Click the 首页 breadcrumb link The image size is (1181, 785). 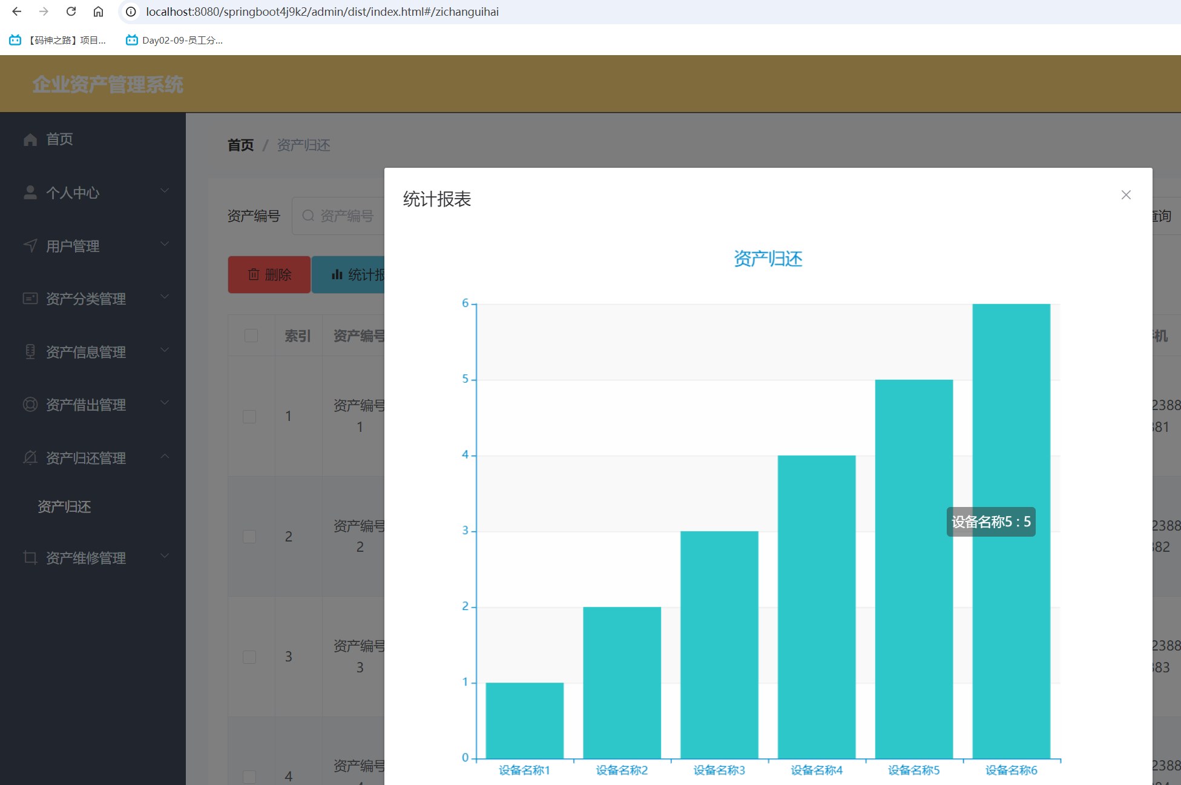click(240, 145)
